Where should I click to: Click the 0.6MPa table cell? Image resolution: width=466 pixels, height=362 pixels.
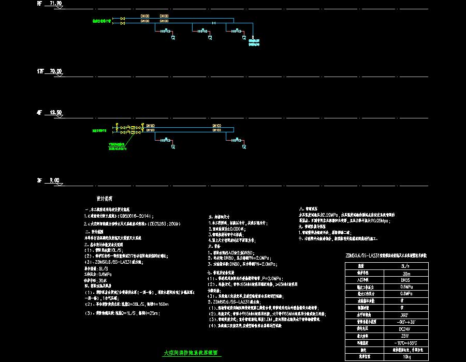point(406,287)
